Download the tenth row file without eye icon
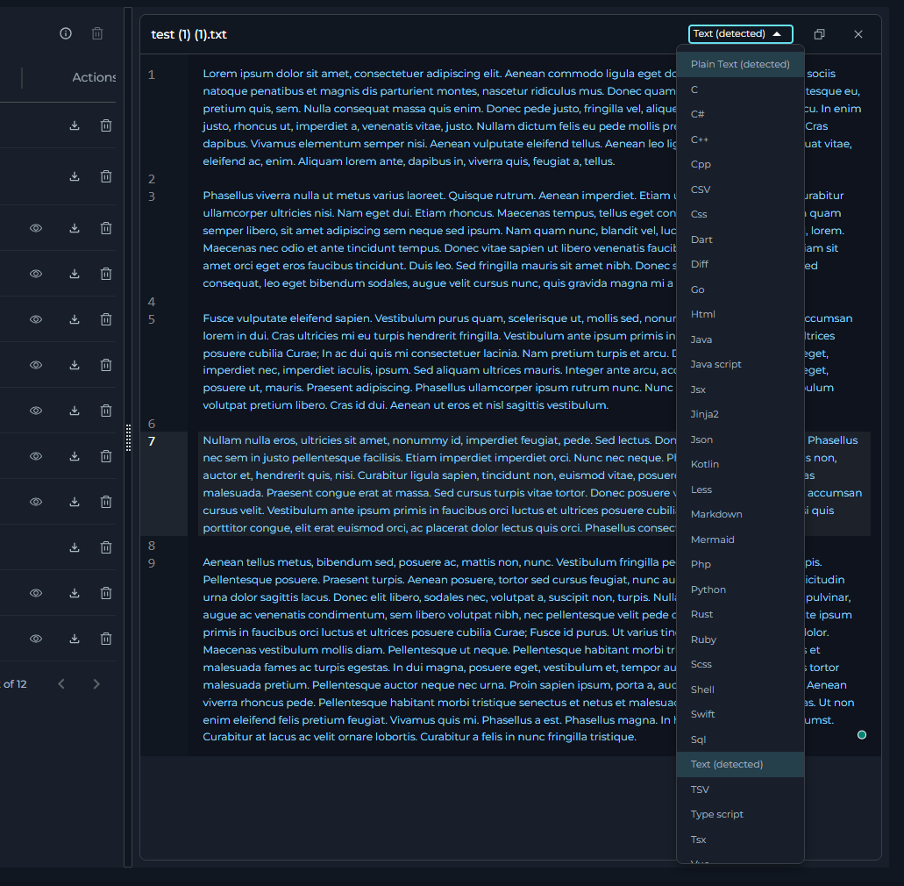Image resolution: width=904 pixels, height=886 pixels. click(75, 547)
